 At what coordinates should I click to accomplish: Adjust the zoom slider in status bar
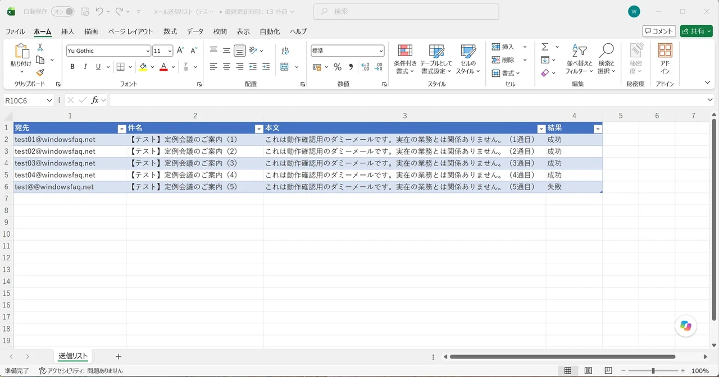(653, 371)
